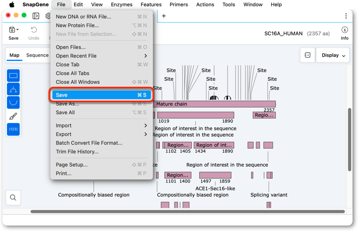Click the Splicing variant label
Image resolution: width=358 pixels, height=231 pixels.
[x=269, y=195]
